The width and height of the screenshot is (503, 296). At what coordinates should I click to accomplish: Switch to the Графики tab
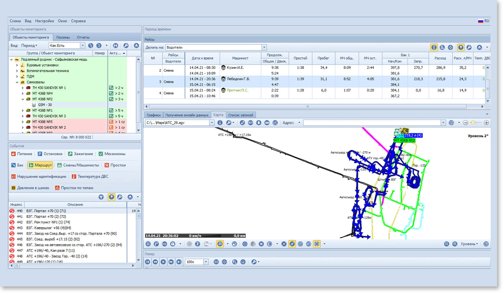(153, 115)
